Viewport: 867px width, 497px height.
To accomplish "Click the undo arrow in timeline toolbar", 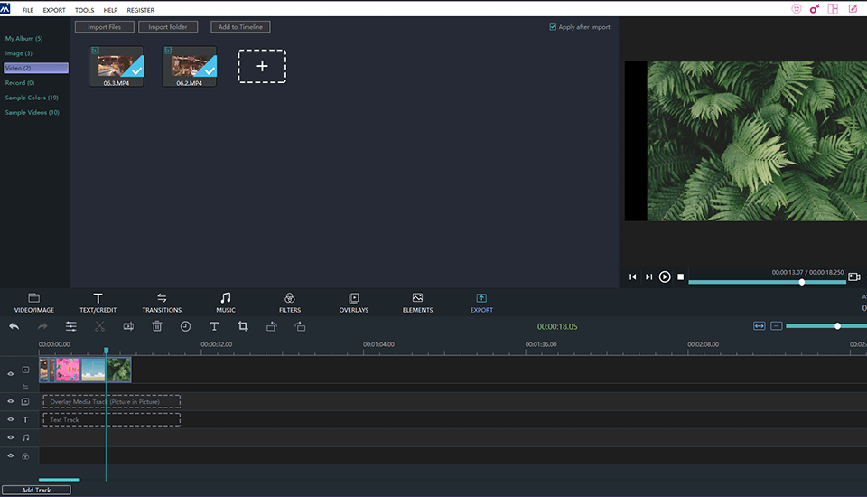I will pyautogui.click(x=14, y=326).
